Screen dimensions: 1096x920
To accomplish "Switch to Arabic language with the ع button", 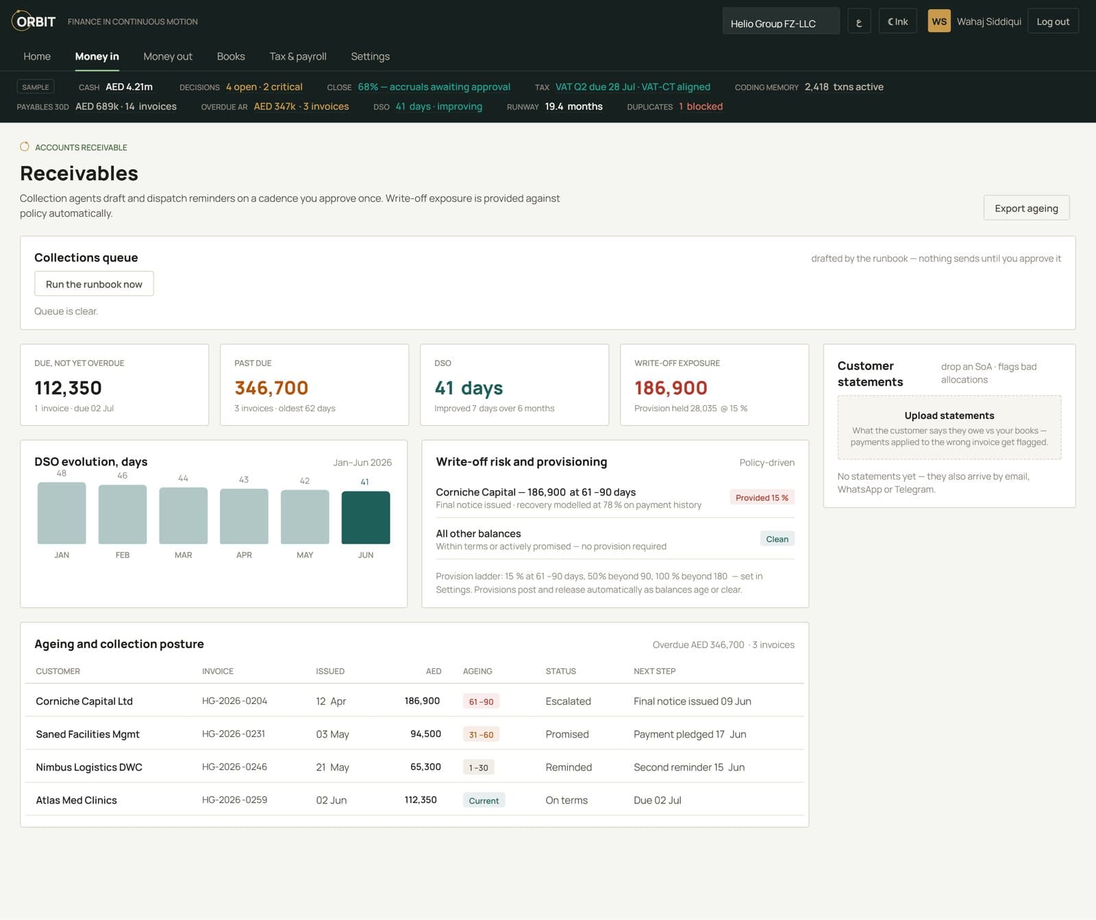I will pos(859,21).
